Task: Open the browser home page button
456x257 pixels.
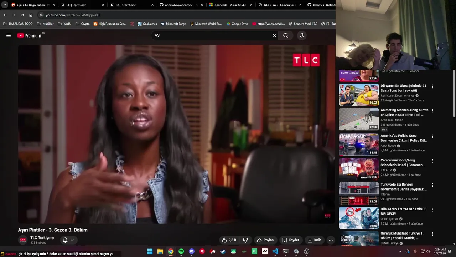Action: [x=31, y=15]
